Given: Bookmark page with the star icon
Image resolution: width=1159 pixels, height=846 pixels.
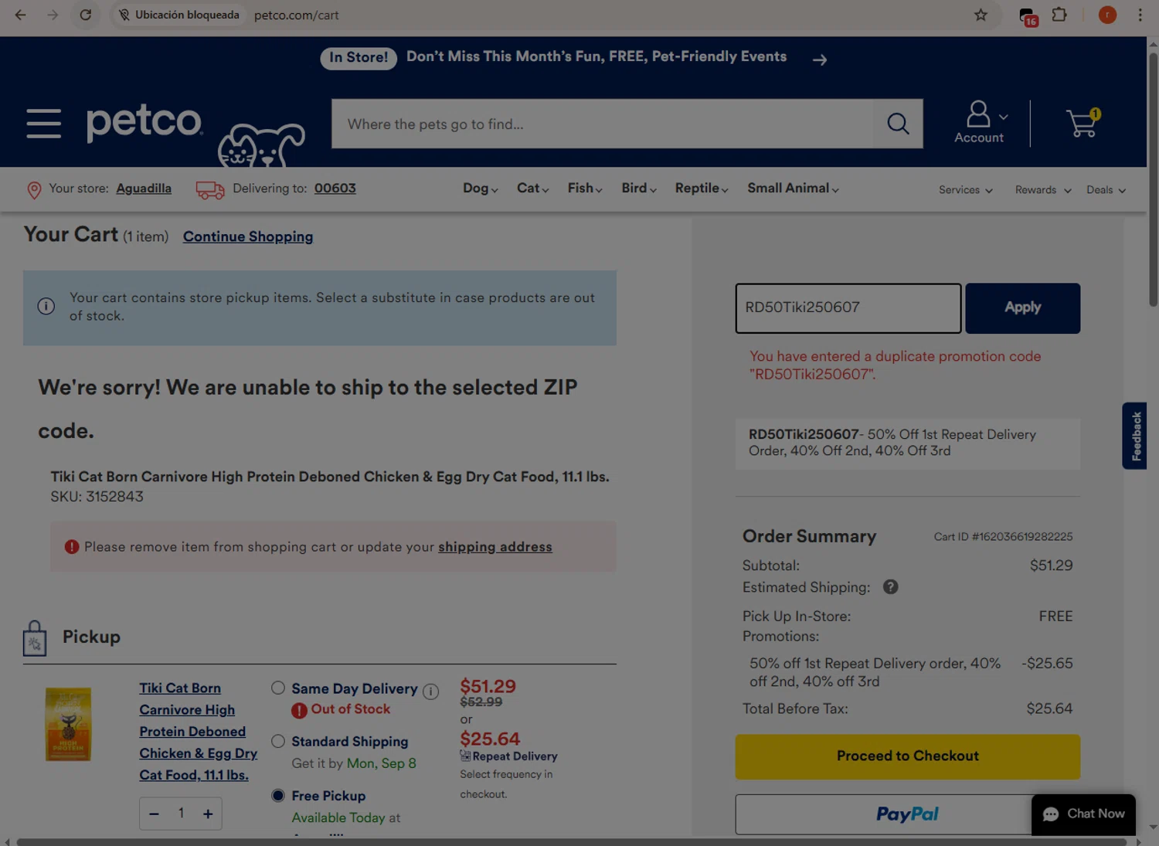Looking at the screenshot, I should pos(981,15).
